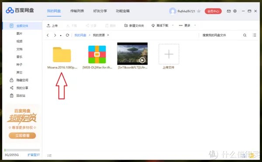Image resolution: width=262 pixels, height=162 pixels.
Task: Open the 会员中心 button
Action: (x=213, y=11)
